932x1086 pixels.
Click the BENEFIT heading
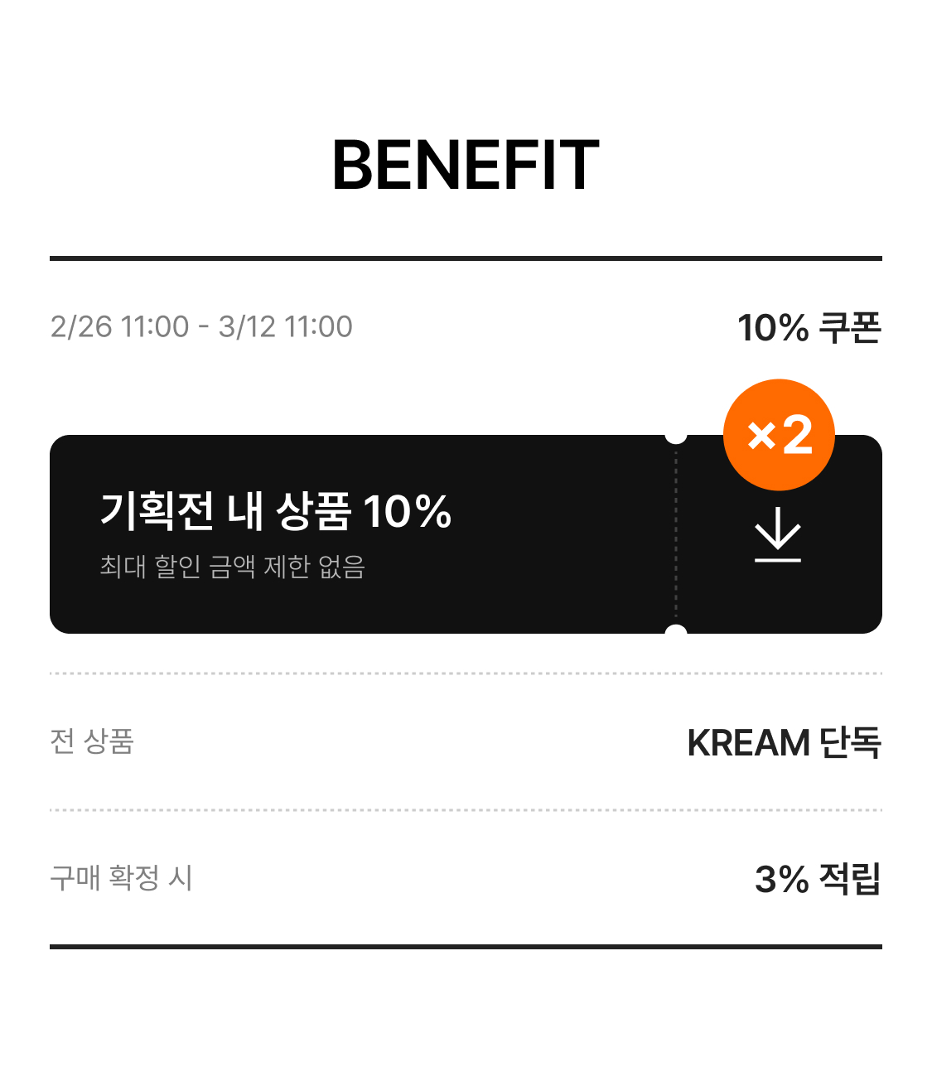tap(466, 166)
